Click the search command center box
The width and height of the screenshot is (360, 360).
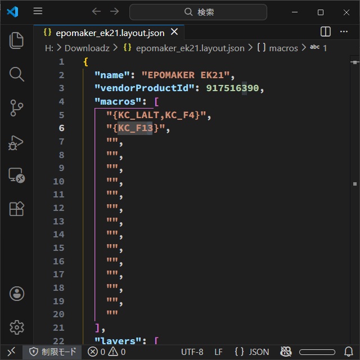click(198, 12)
